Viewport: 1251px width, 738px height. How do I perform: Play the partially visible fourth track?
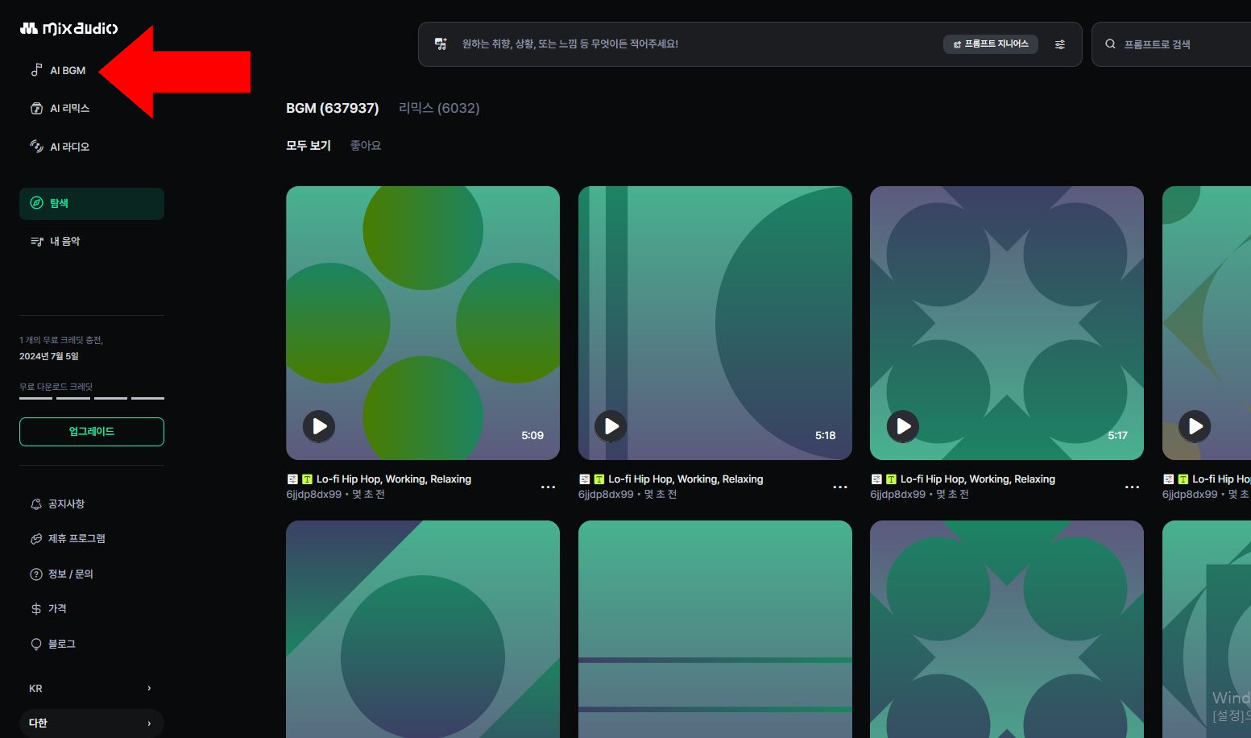click(1195, 426)
